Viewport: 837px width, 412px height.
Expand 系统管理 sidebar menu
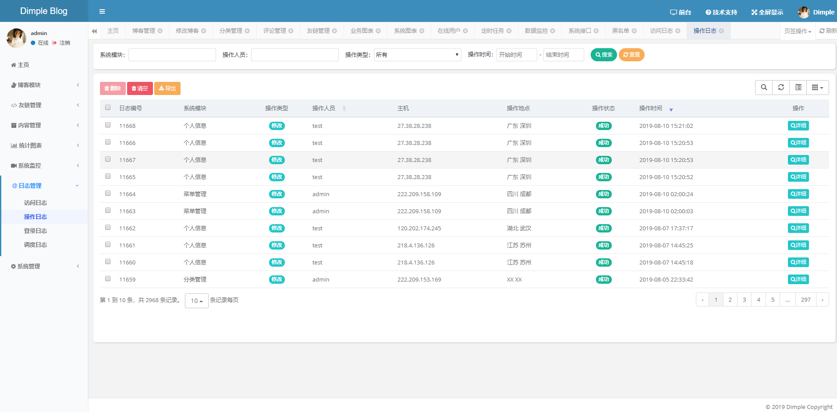pyautogui.click(x=44, y=266)
